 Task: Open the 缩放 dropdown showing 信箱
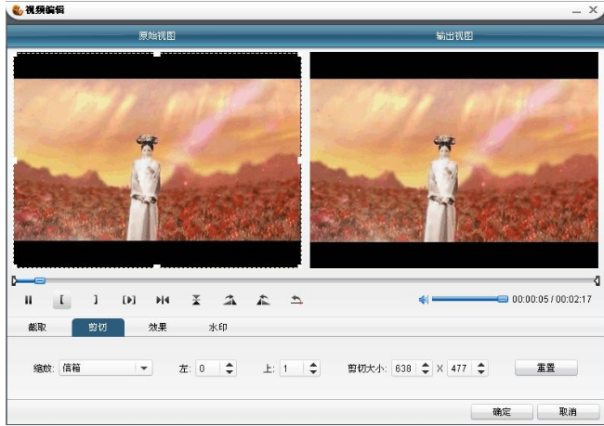tap(106, 368)
